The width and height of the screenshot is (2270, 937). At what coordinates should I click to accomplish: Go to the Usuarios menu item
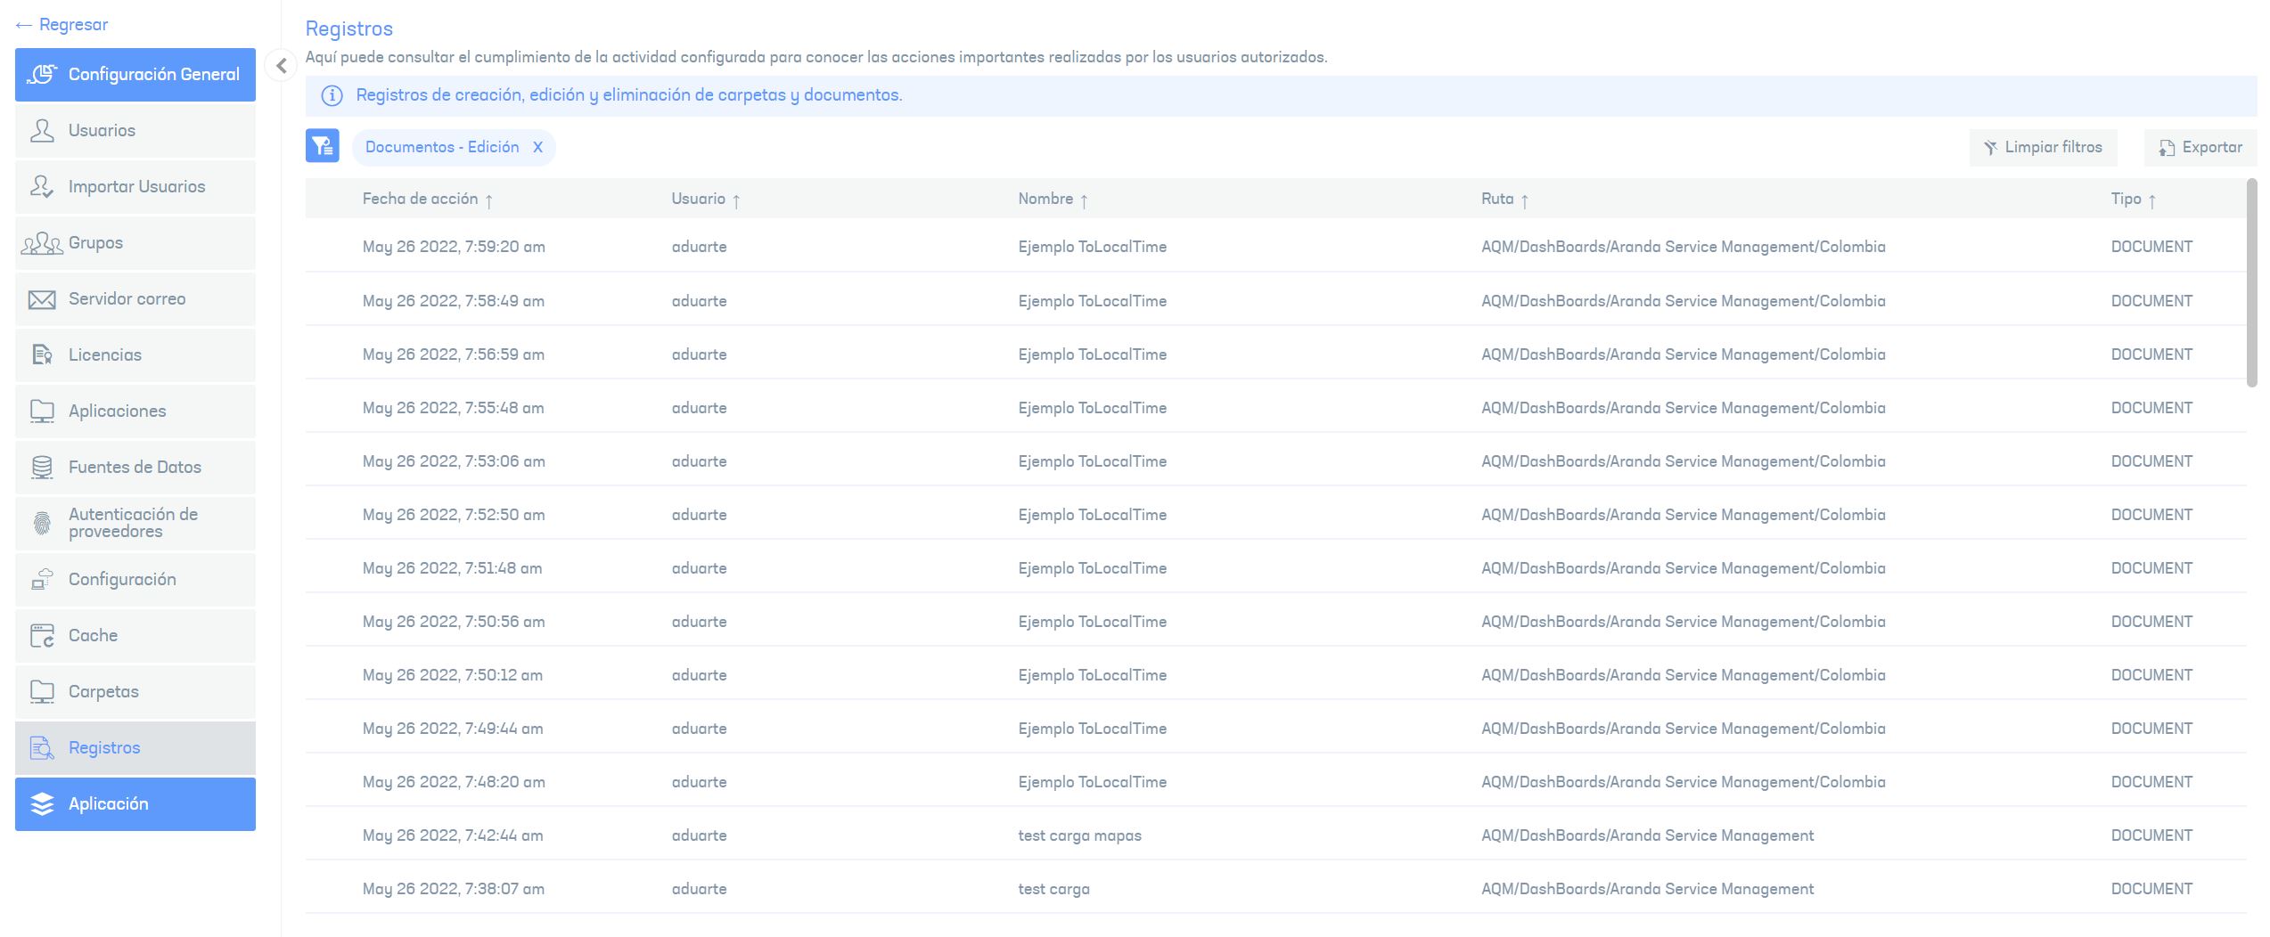click(x=135, y=131)
